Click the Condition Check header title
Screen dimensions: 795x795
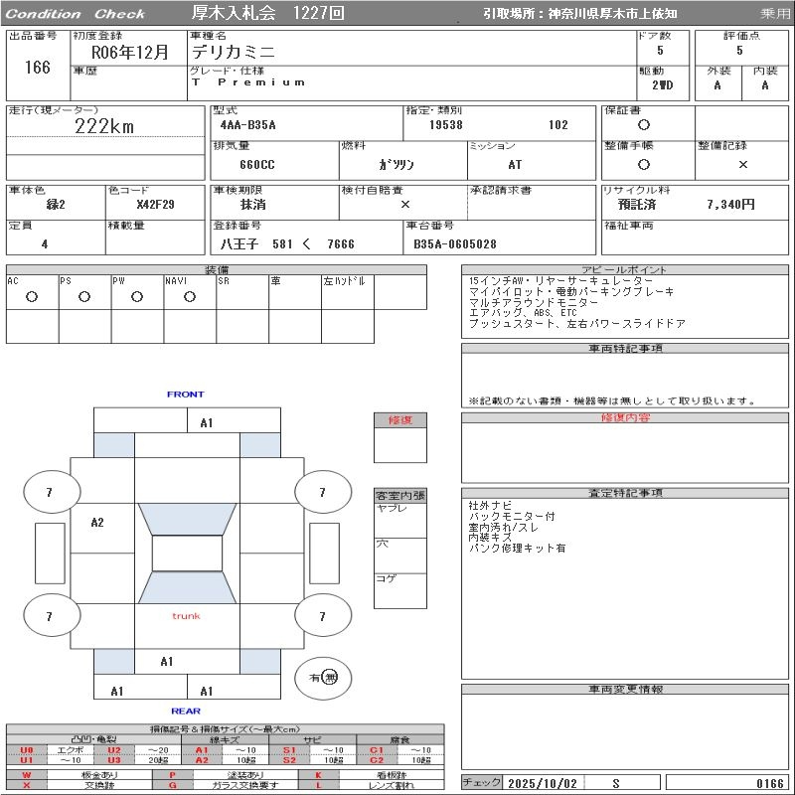click(76, 13)
